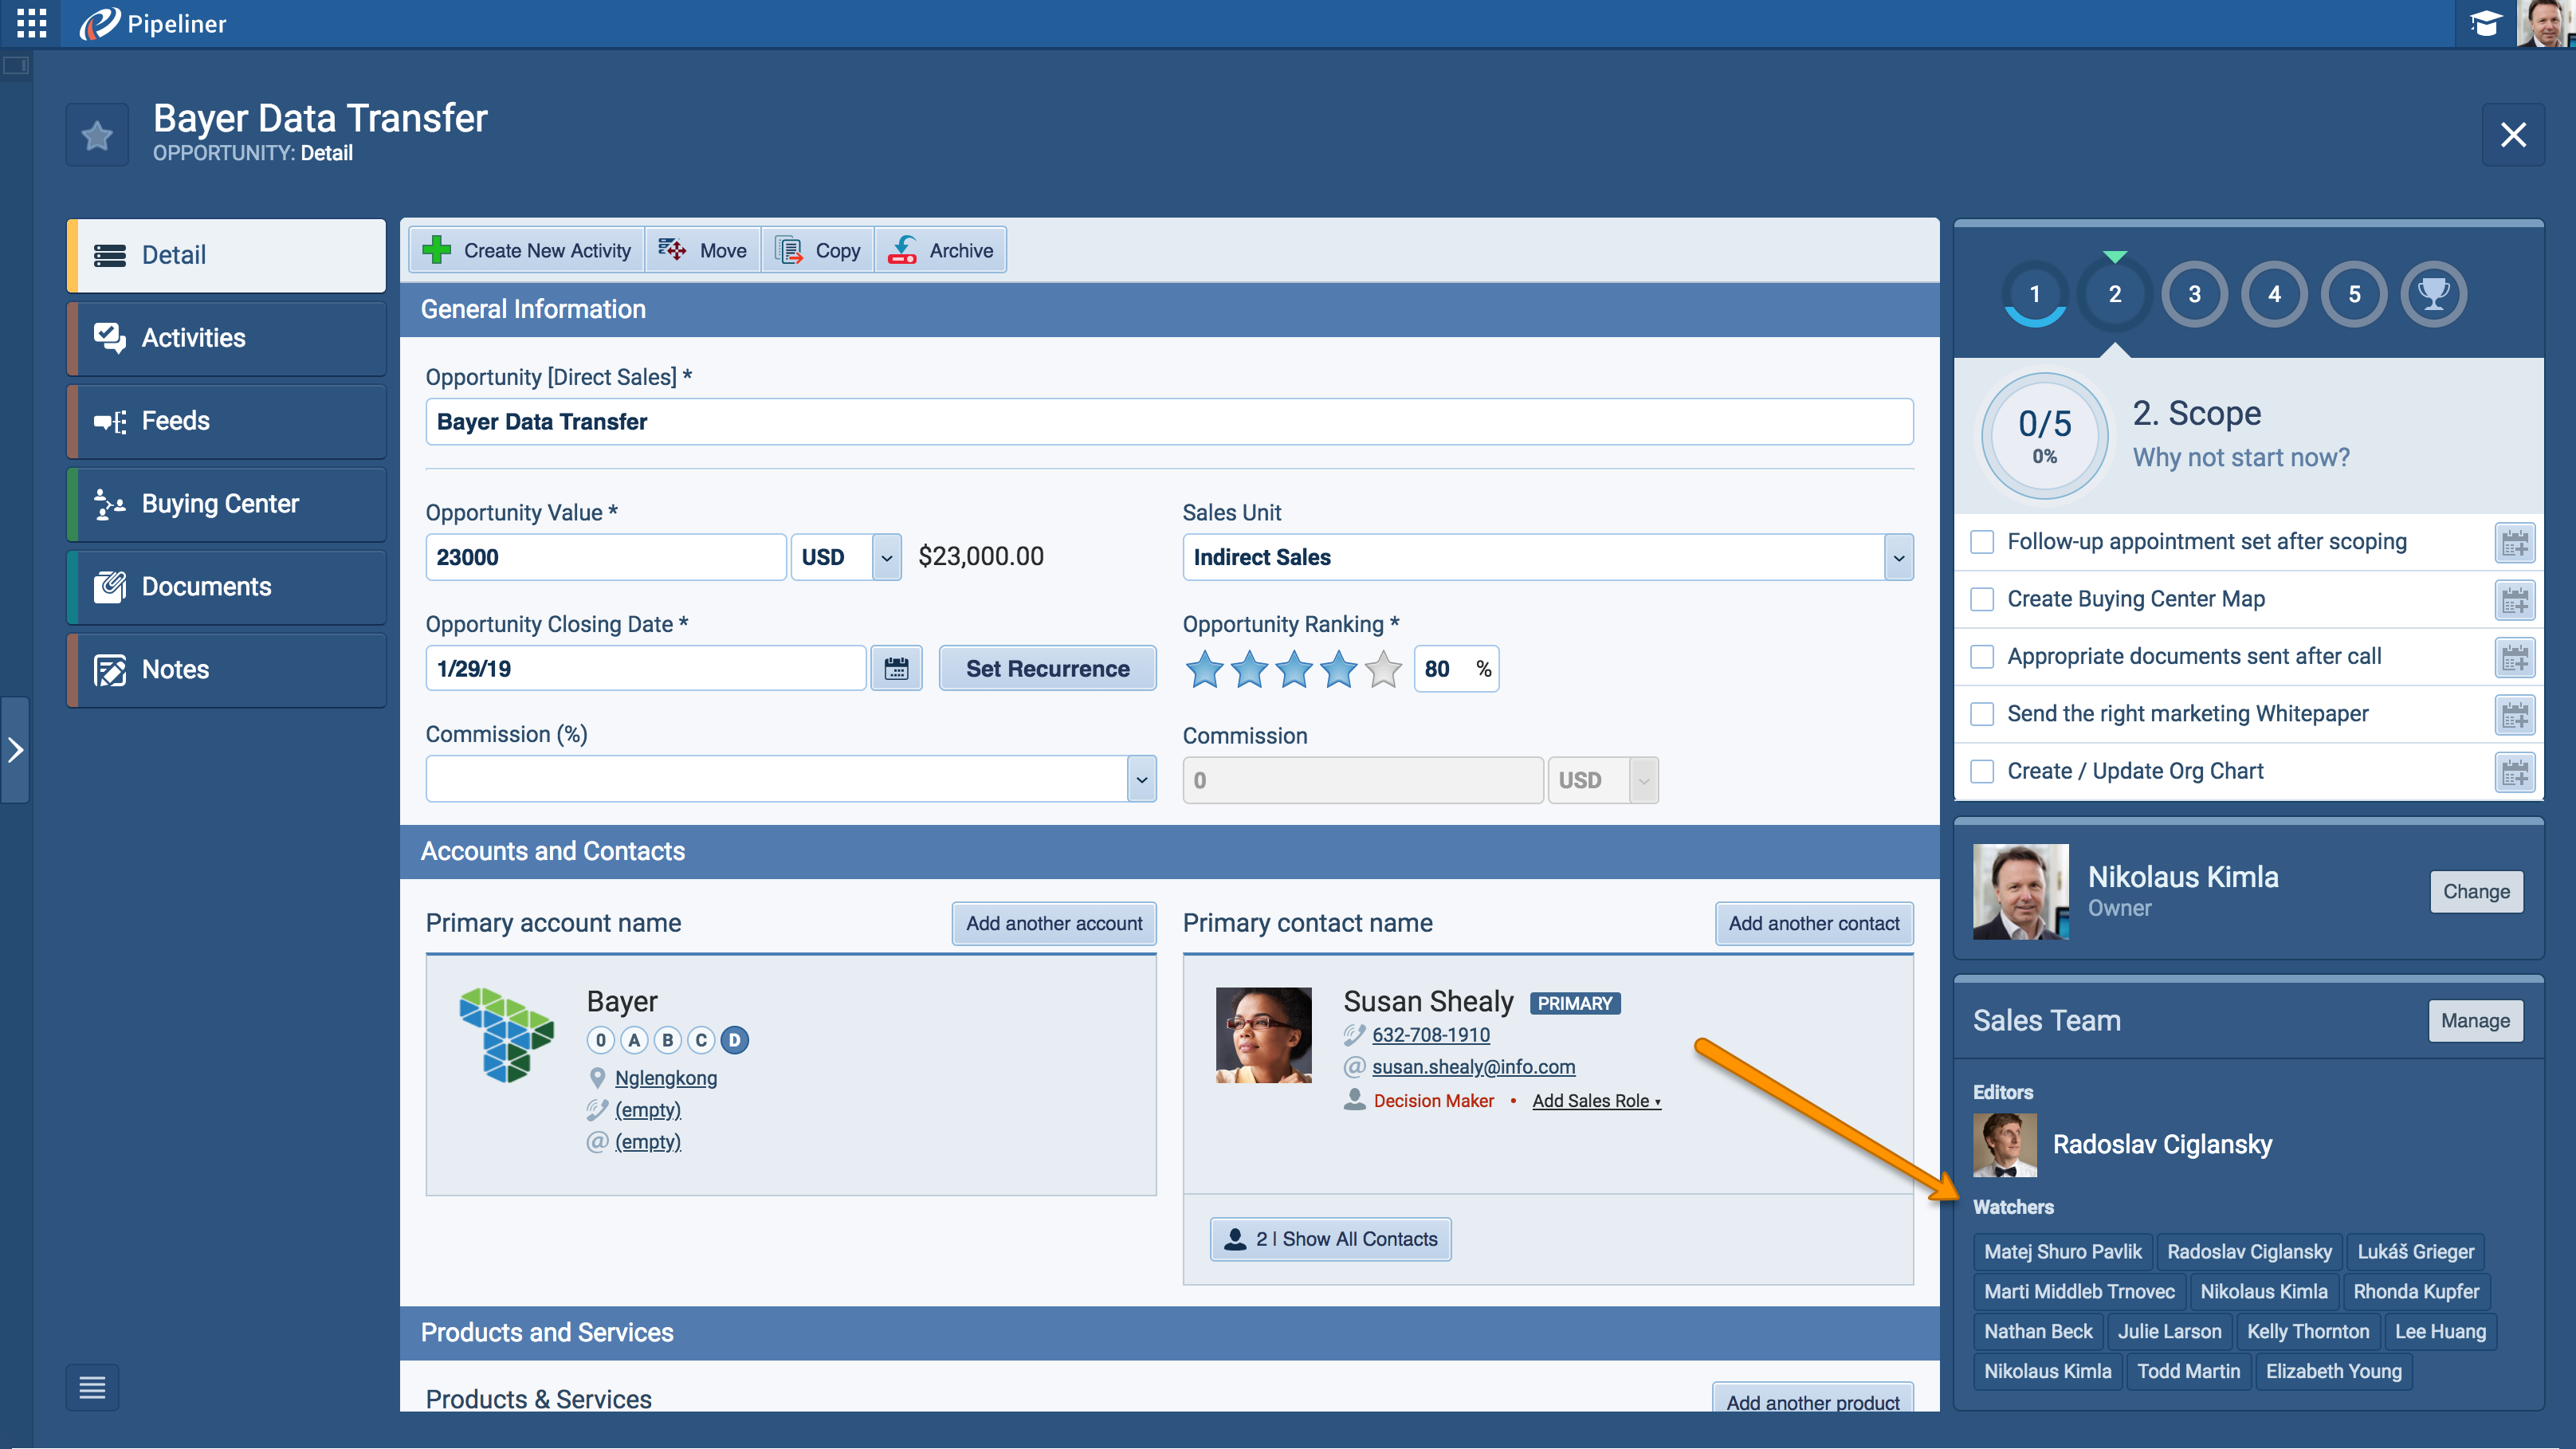Check Send the right marketing Whitepaper

(1982, 714)
